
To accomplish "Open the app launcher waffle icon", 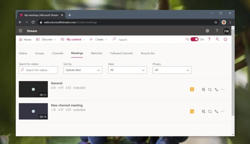I will (x=20, y=31).
